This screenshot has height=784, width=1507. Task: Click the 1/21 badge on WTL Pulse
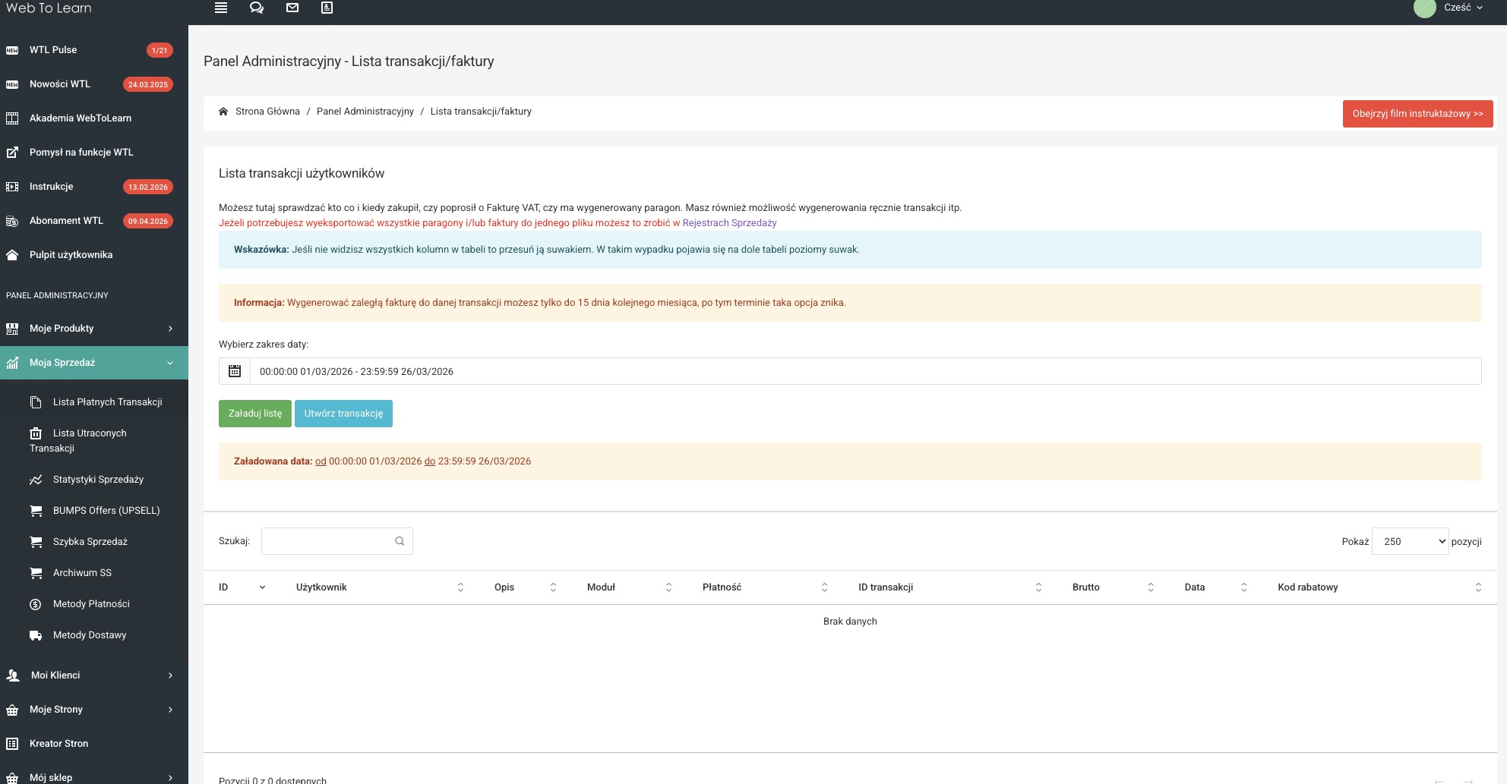click(x=160, y=51)
